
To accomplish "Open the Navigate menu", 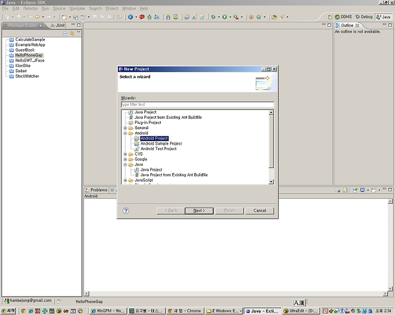I will coord(77,8).
